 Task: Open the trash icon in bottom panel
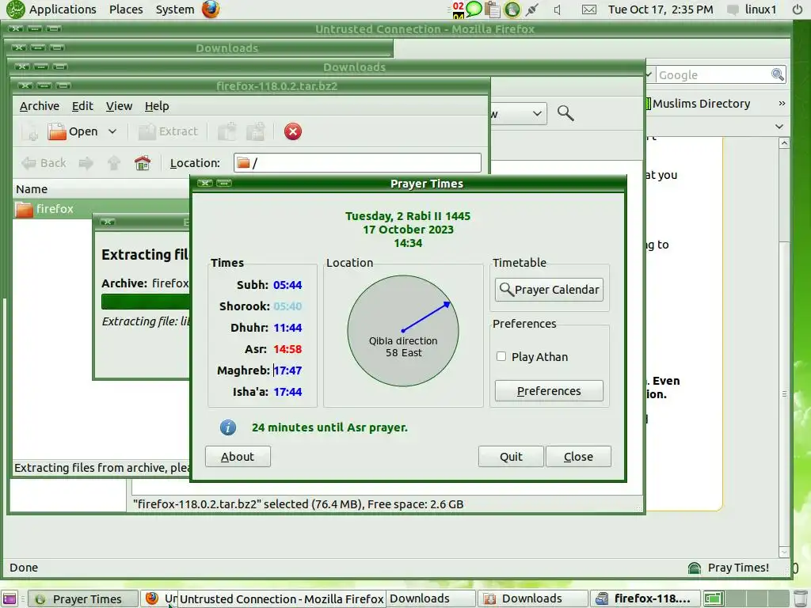pyautogui.click(x=800, y=598)
